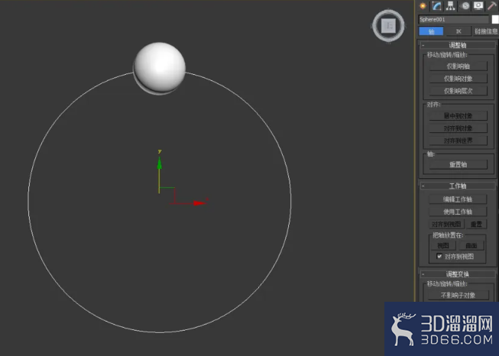
Task: Open the Hierarchy command panel tab
Action: [450, 5]
